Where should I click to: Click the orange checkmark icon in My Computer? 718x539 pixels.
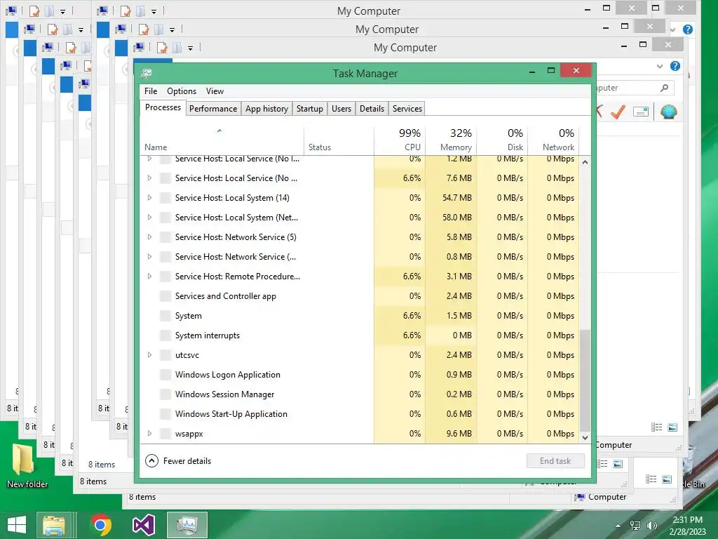tap(618, 112)
